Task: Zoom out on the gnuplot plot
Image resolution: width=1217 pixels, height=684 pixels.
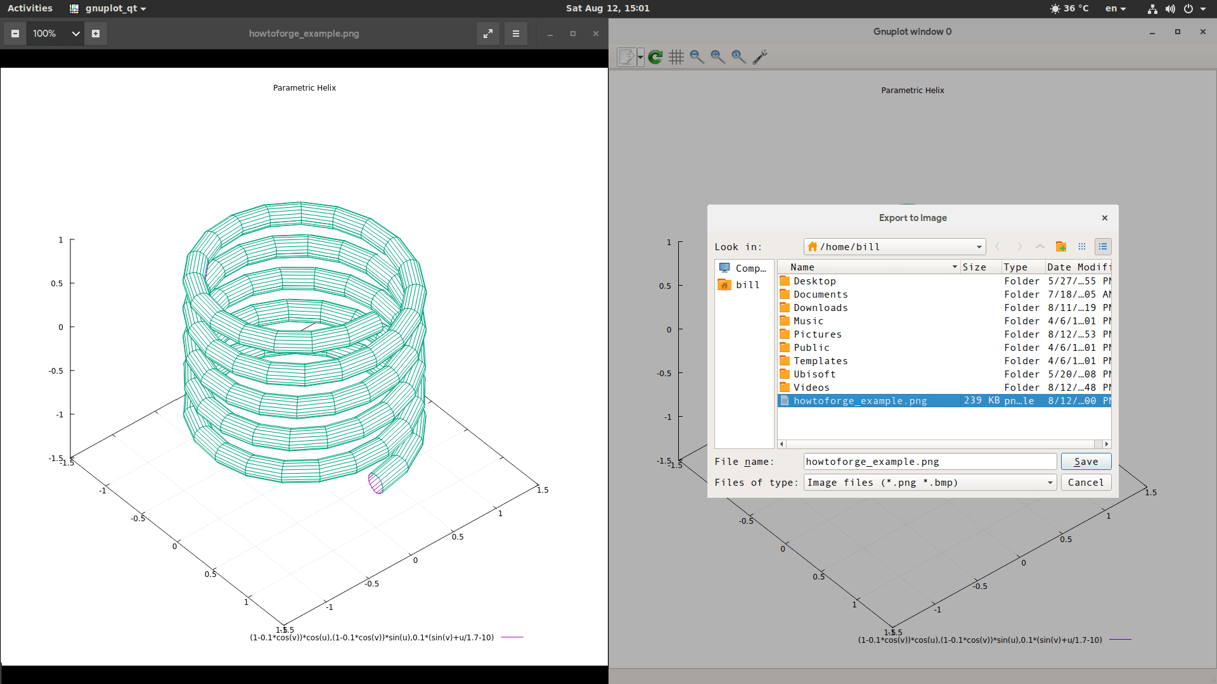Action: [x=697, y=57]
